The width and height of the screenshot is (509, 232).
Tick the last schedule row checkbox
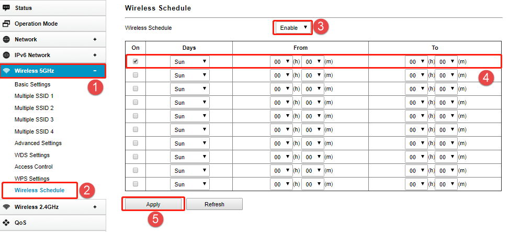(135, 184)
